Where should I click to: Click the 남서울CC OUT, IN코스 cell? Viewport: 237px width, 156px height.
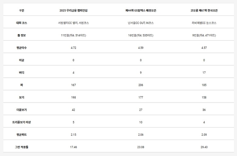click(x=141, y=23)
